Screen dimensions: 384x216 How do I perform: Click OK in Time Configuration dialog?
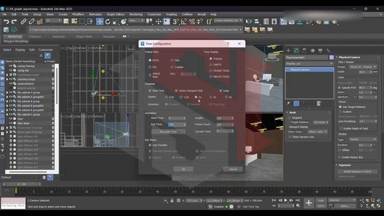[x=183, y=169]
